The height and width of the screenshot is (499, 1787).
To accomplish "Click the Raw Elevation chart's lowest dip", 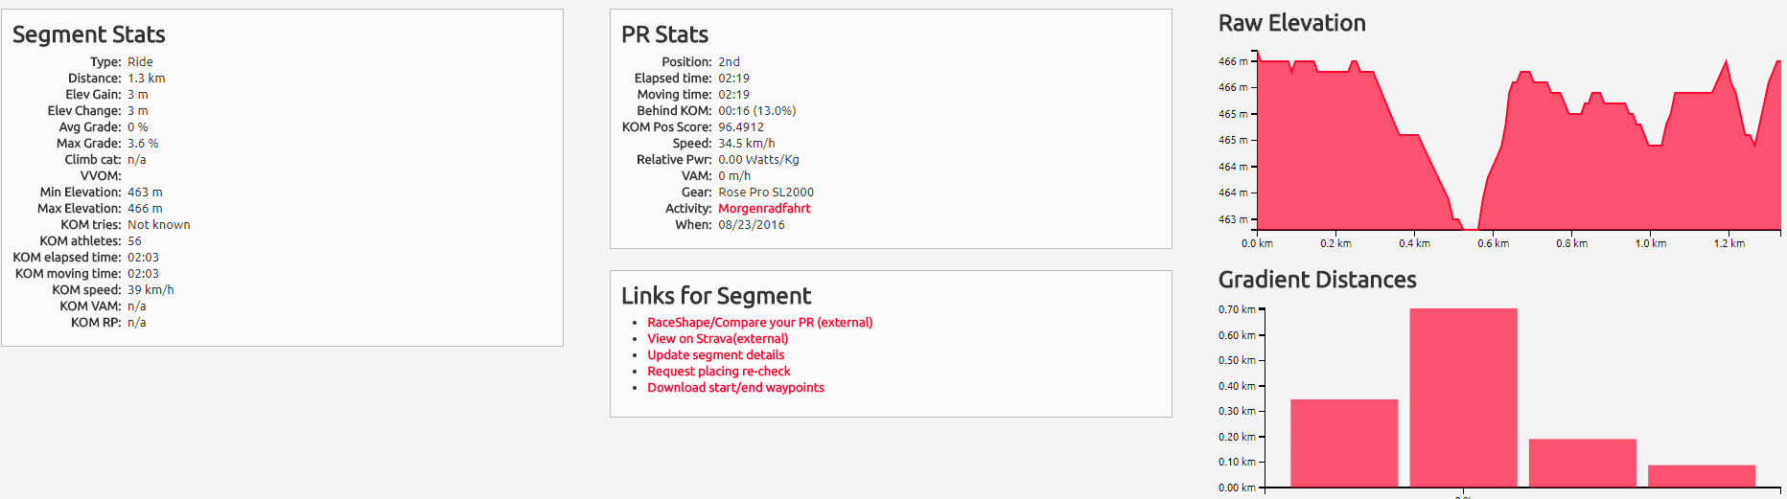I will pyautogui.click(x=1469, y=226).
